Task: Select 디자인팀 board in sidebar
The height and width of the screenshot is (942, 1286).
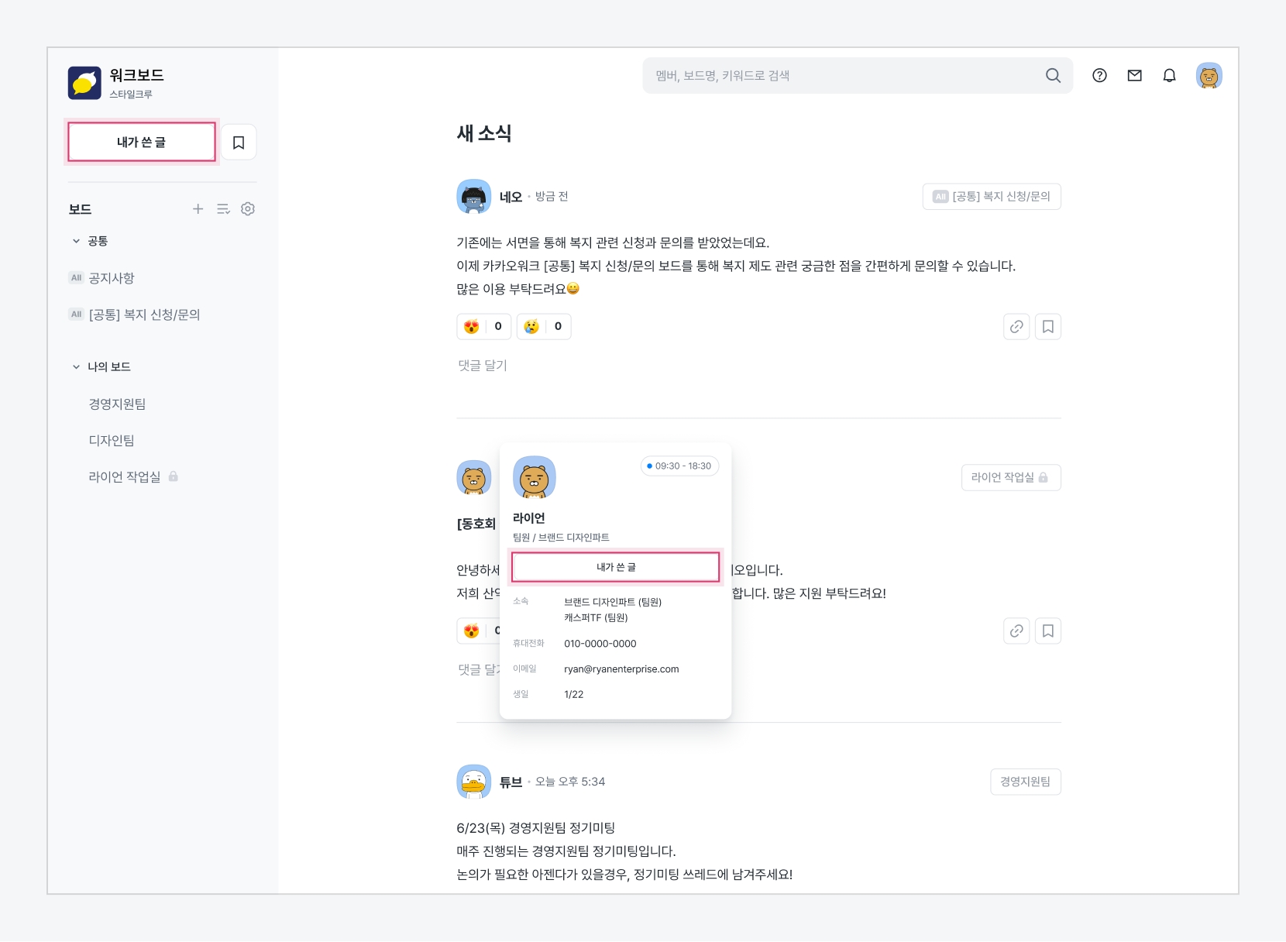Action: pos(112,440)
